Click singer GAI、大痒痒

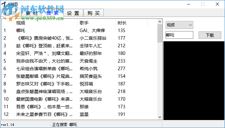[x=92, y=30]
